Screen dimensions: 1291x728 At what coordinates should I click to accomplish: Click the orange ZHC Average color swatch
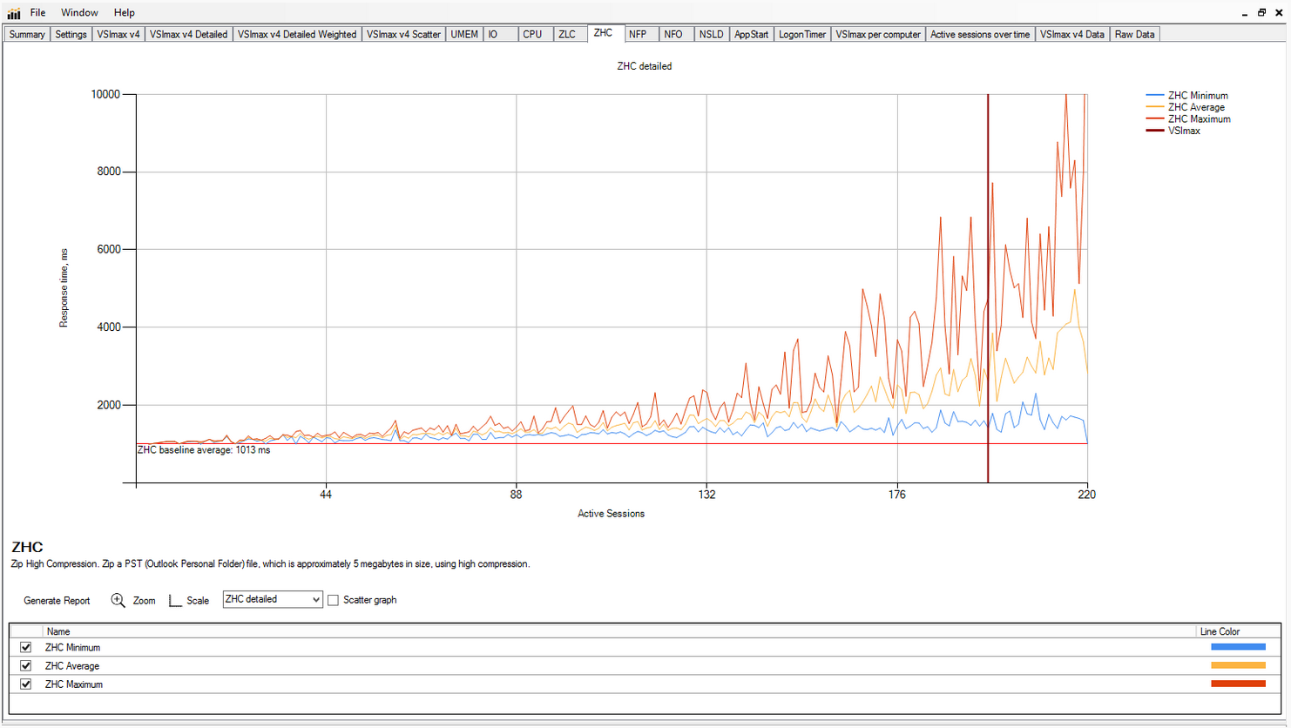coord(1238,665)
